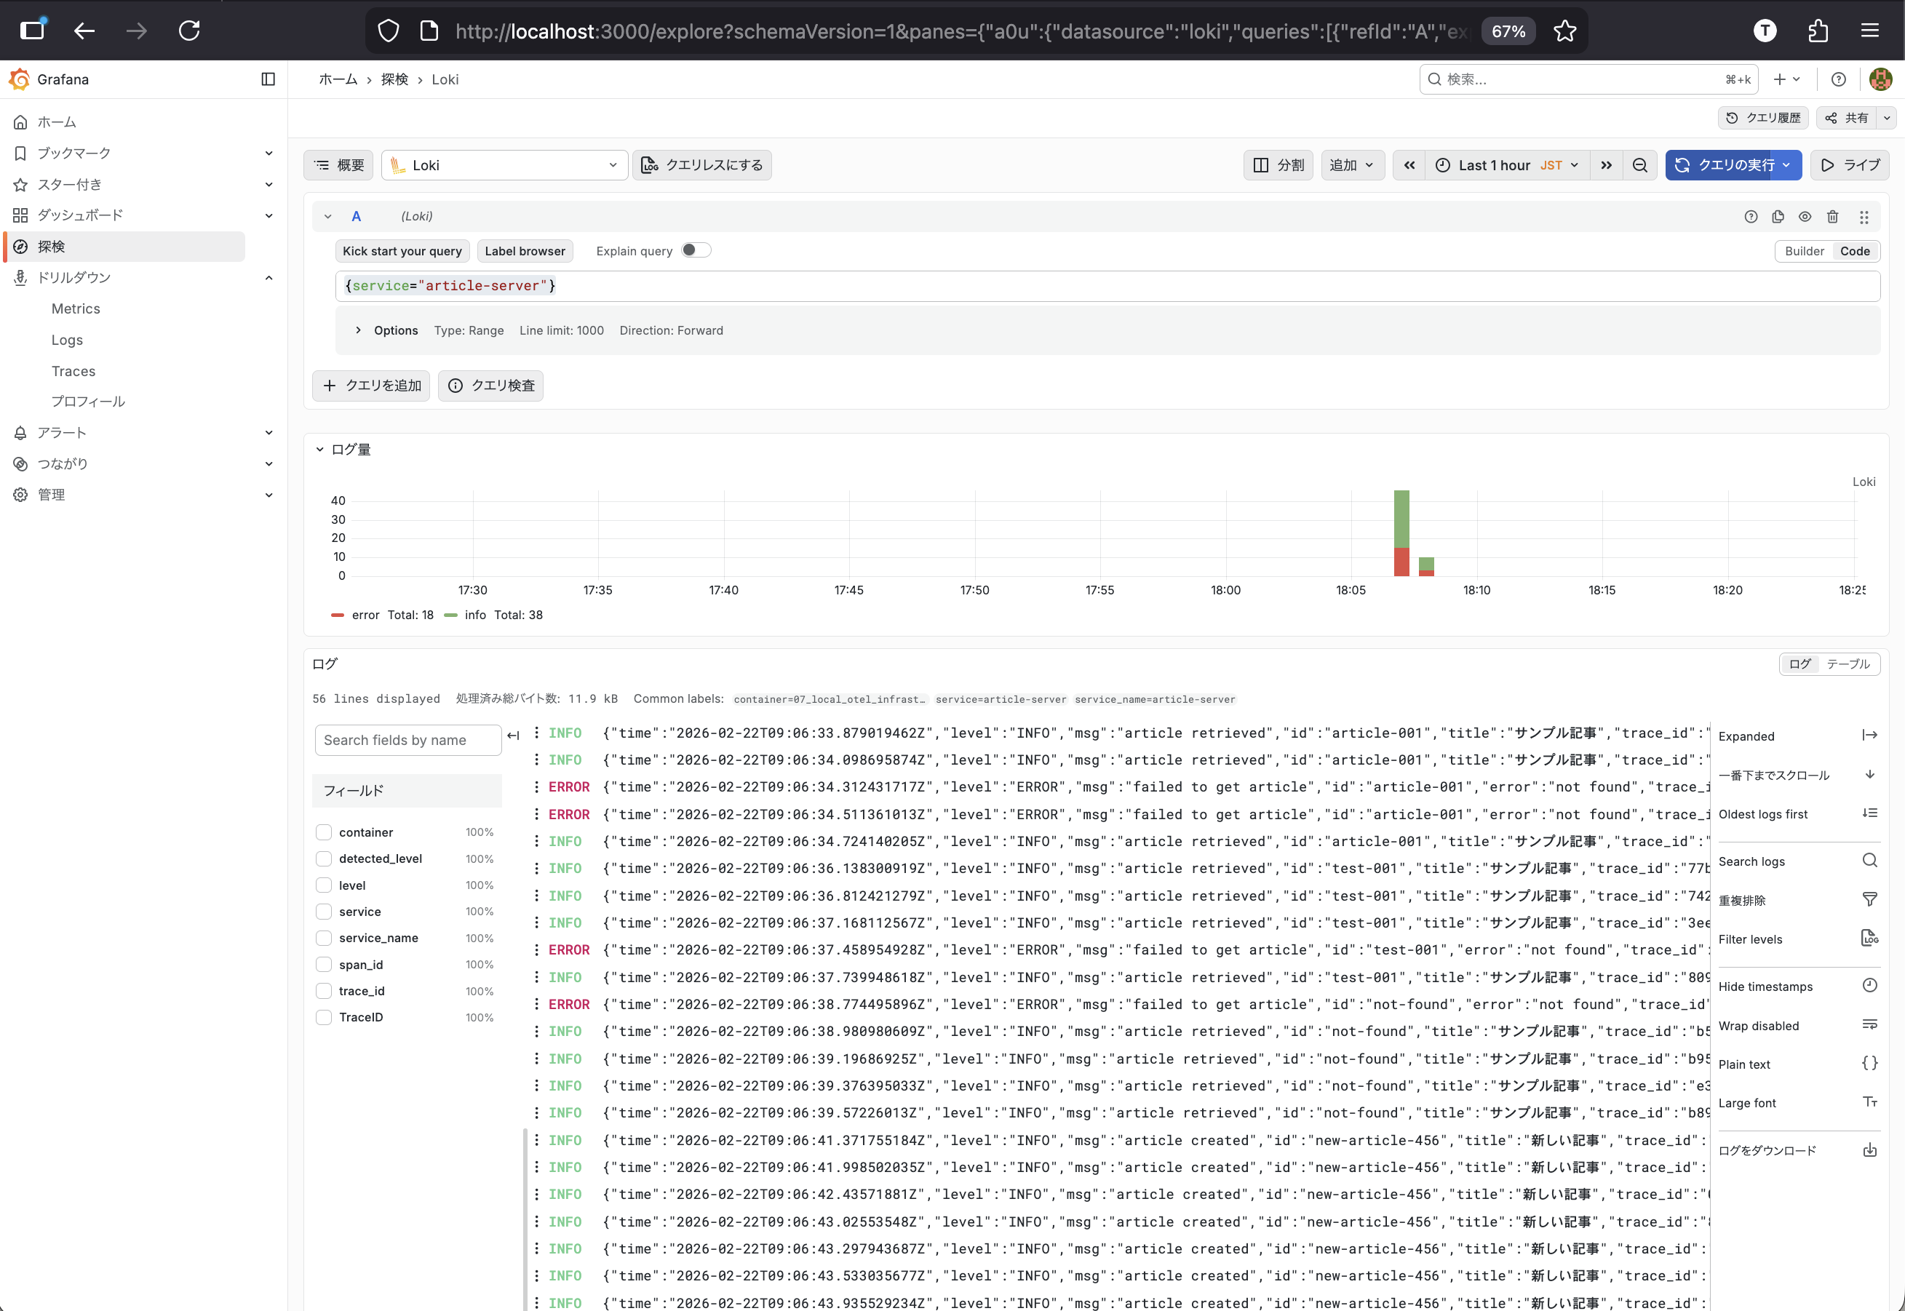Click the zoom out time range icon

[x=1639, y=165]
